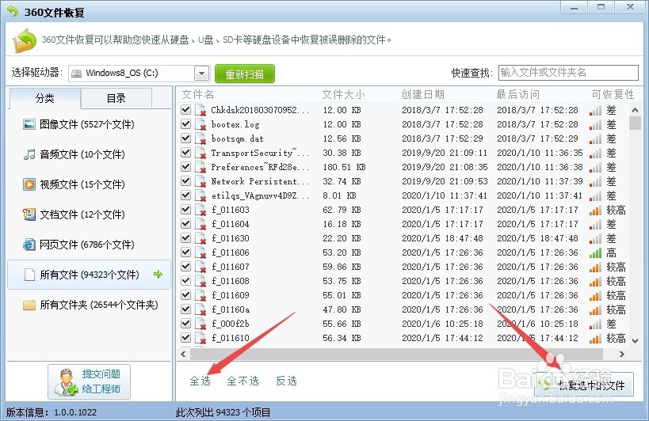Image resolution: width=649 pixels, height=421 pixels.
Task: Toggle the bootsqm.dat checkbox
Action: (186, 138)
